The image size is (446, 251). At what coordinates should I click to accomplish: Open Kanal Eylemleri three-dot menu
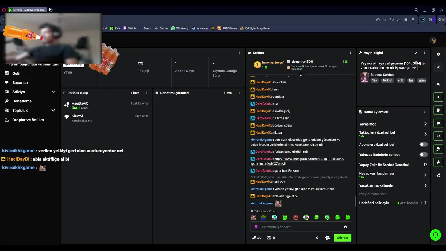(424, 112)
